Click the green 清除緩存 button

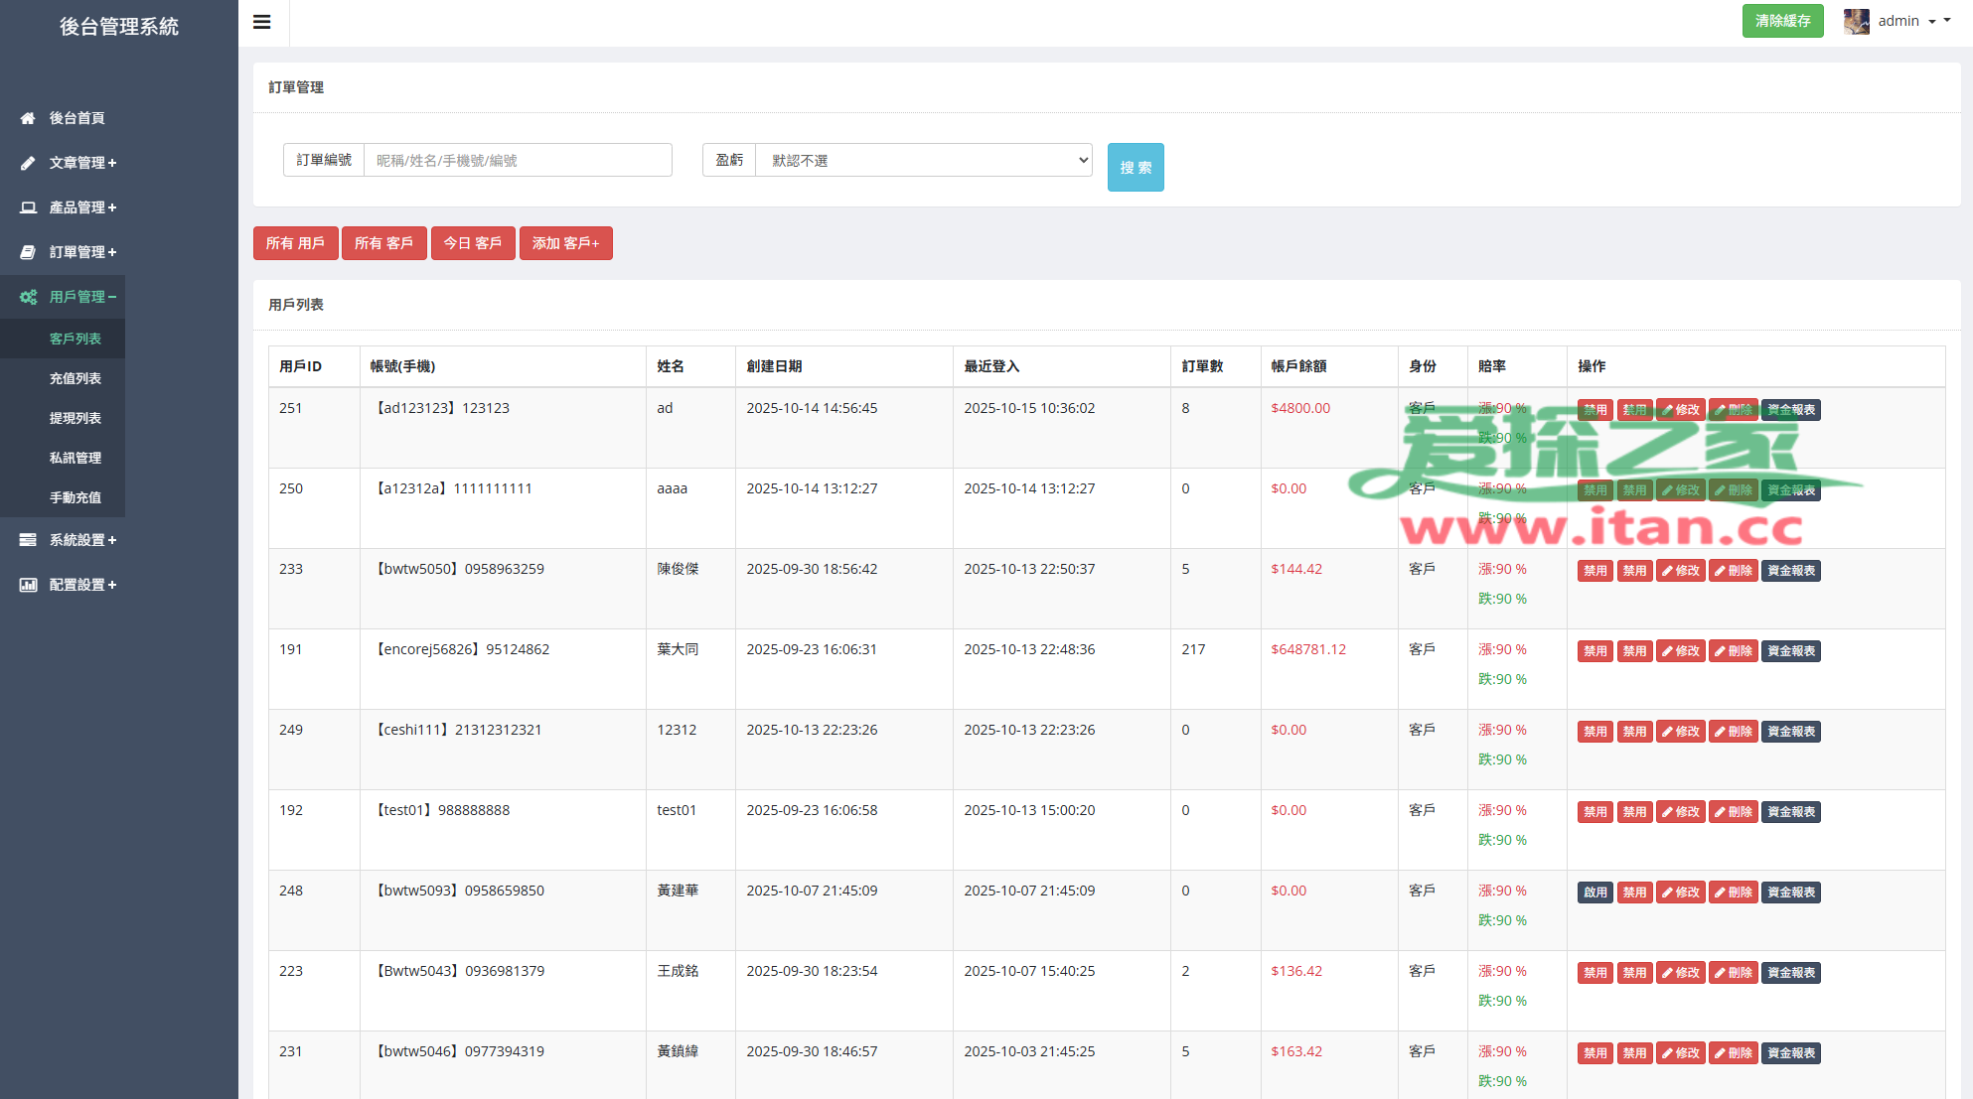click(x=1782, y=21)
